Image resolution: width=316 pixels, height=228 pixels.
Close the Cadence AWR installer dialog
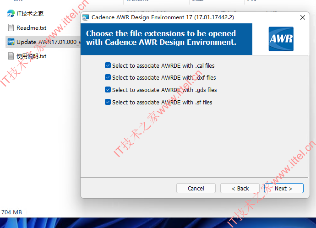pos(303,17)
